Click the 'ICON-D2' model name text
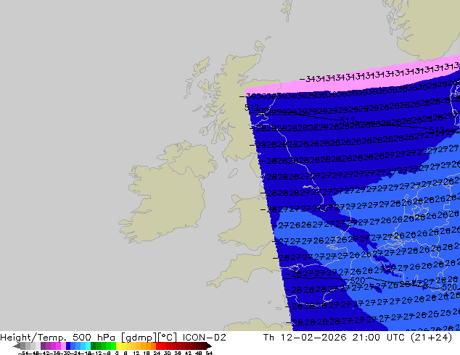This screenshot has height=355, width=460. point(204,338)
